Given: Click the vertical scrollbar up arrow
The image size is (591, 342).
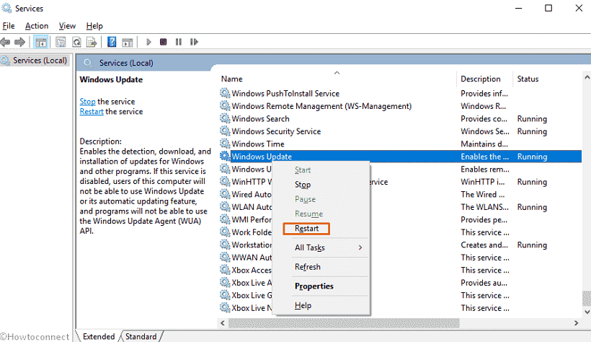Looking at the screenshot, I should [587, 77].
